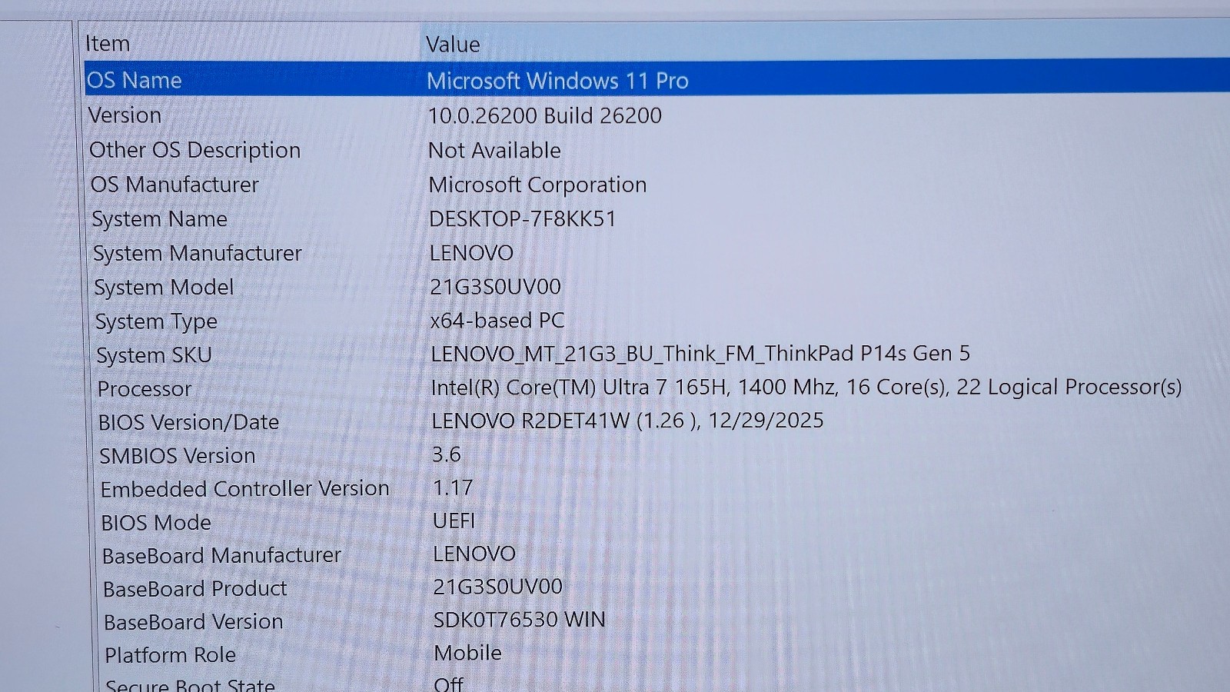Click the Mobile value
Image resolution: width=1230 pixels, height=692 pixels.
coord(467,653)
